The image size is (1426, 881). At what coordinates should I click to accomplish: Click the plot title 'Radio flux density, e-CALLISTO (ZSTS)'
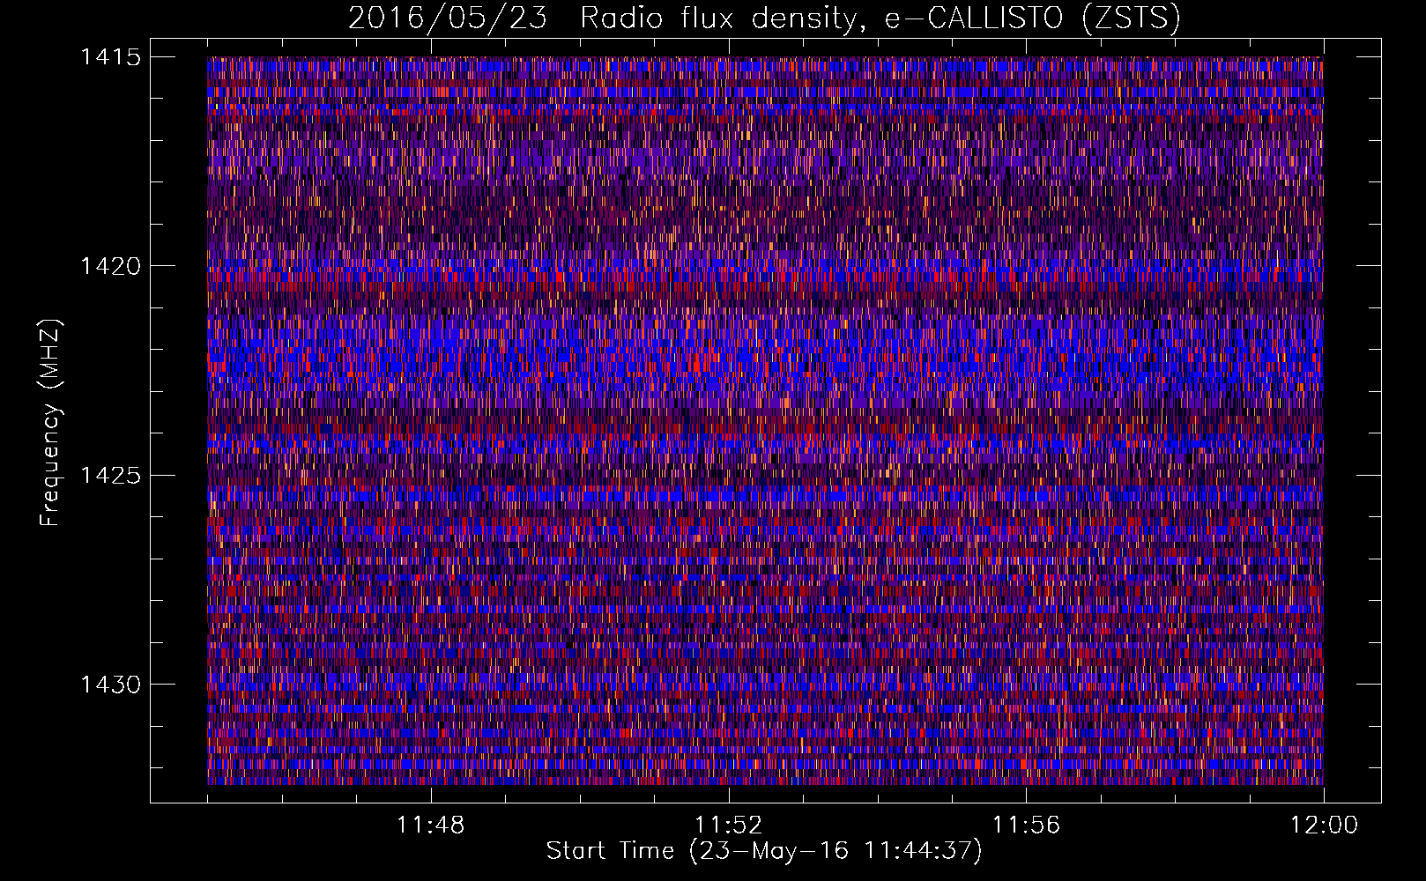(880, 19)
